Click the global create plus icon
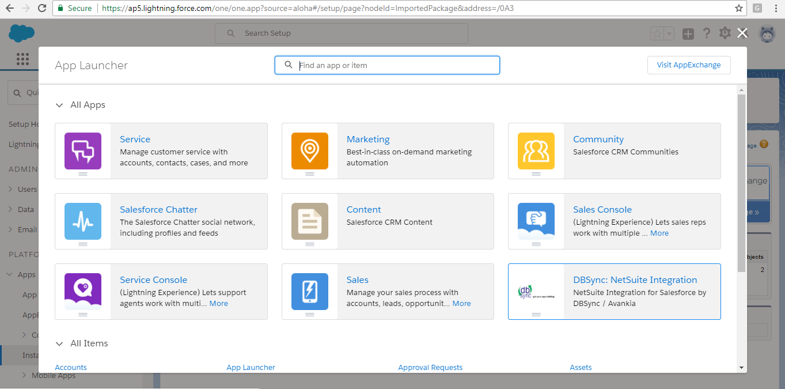Screen dimensions: 785x389 pyautogui.click(x=688, y=33)
